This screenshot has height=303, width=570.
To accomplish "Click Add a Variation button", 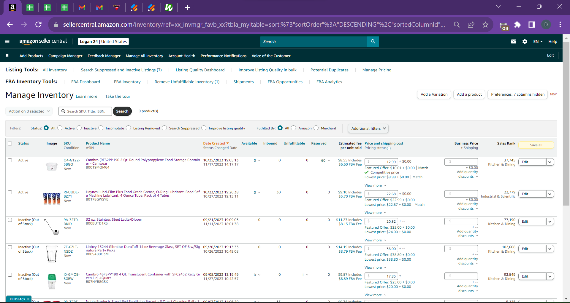I will [x=434, y=94].
